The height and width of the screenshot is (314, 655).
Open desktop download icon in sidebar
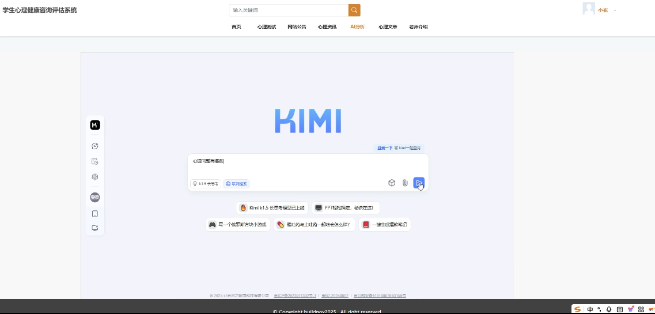[95, 228]
